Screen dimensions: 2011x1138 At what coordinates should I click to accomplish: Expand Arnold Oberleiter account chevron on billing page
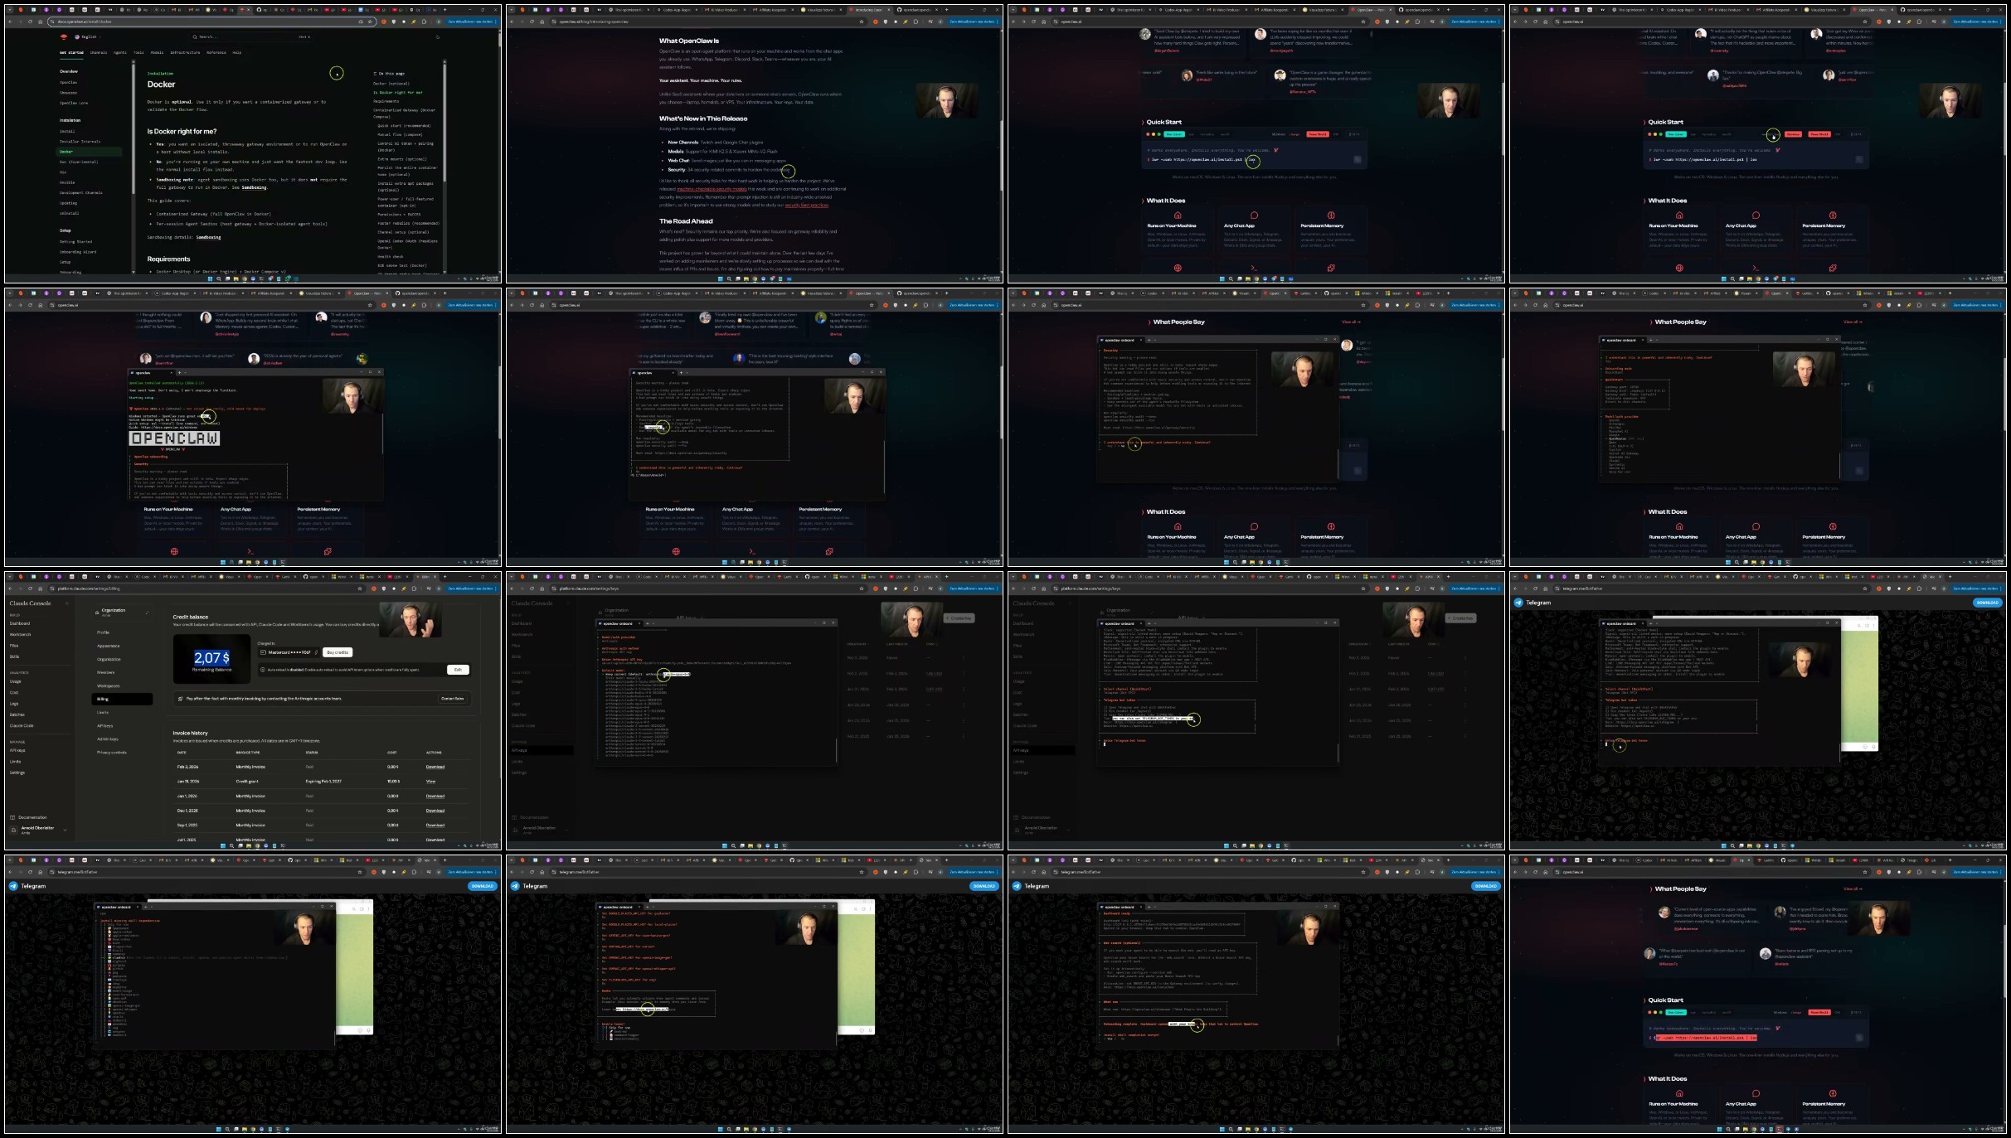coord(65,830)
